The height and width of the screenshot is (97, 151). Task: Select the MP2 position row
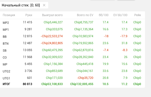click(72, 22)
